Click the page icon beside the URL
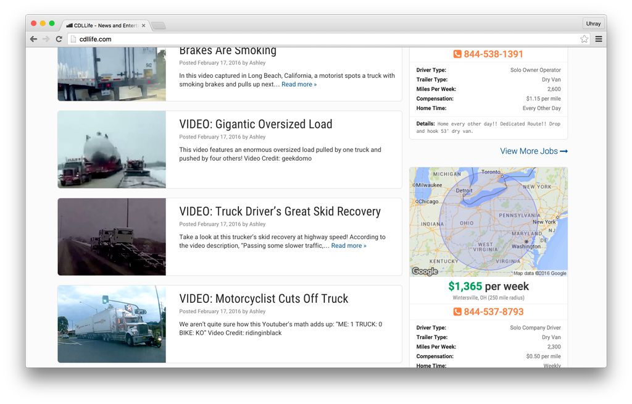 73,39
